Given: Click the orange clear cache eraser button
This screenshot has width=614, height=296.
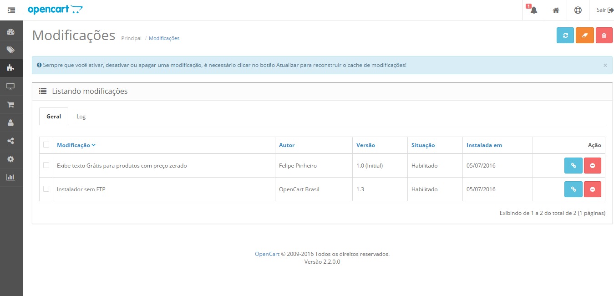Looking at the screenshot, I should point(584,36).
